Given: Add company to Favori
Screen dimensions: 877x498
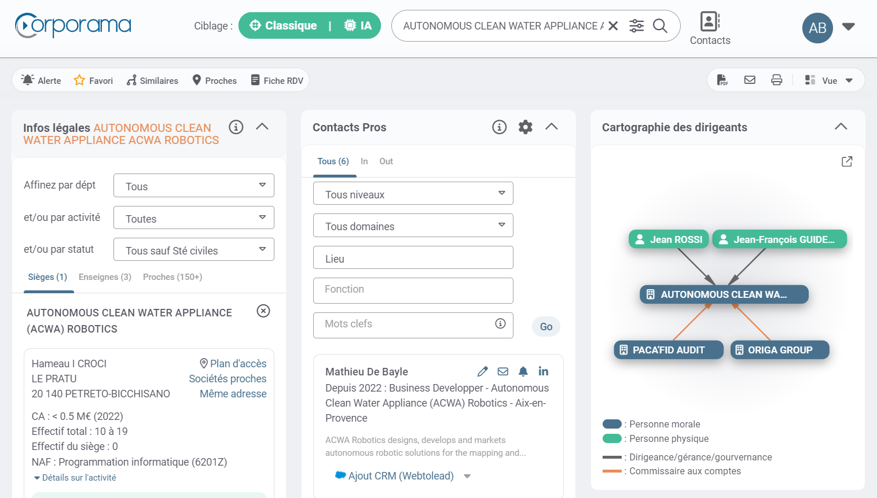Looking at the screenshot, I should tap(93, 81).
